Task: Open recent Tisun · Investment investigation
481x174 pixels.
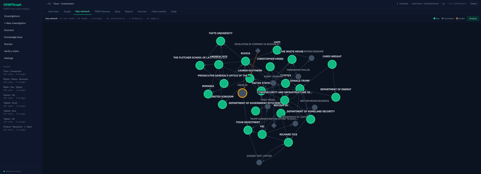Action: 21,72
